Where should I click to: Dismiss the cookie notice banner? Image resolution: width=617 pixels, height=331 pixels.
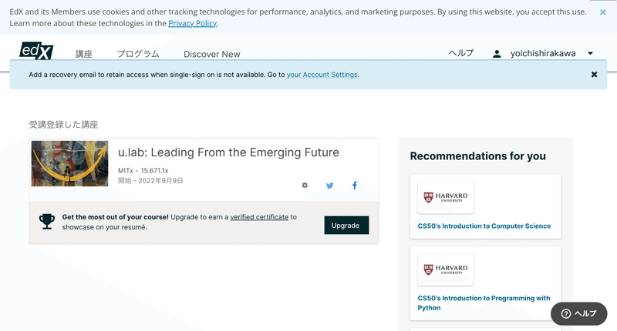602,12
